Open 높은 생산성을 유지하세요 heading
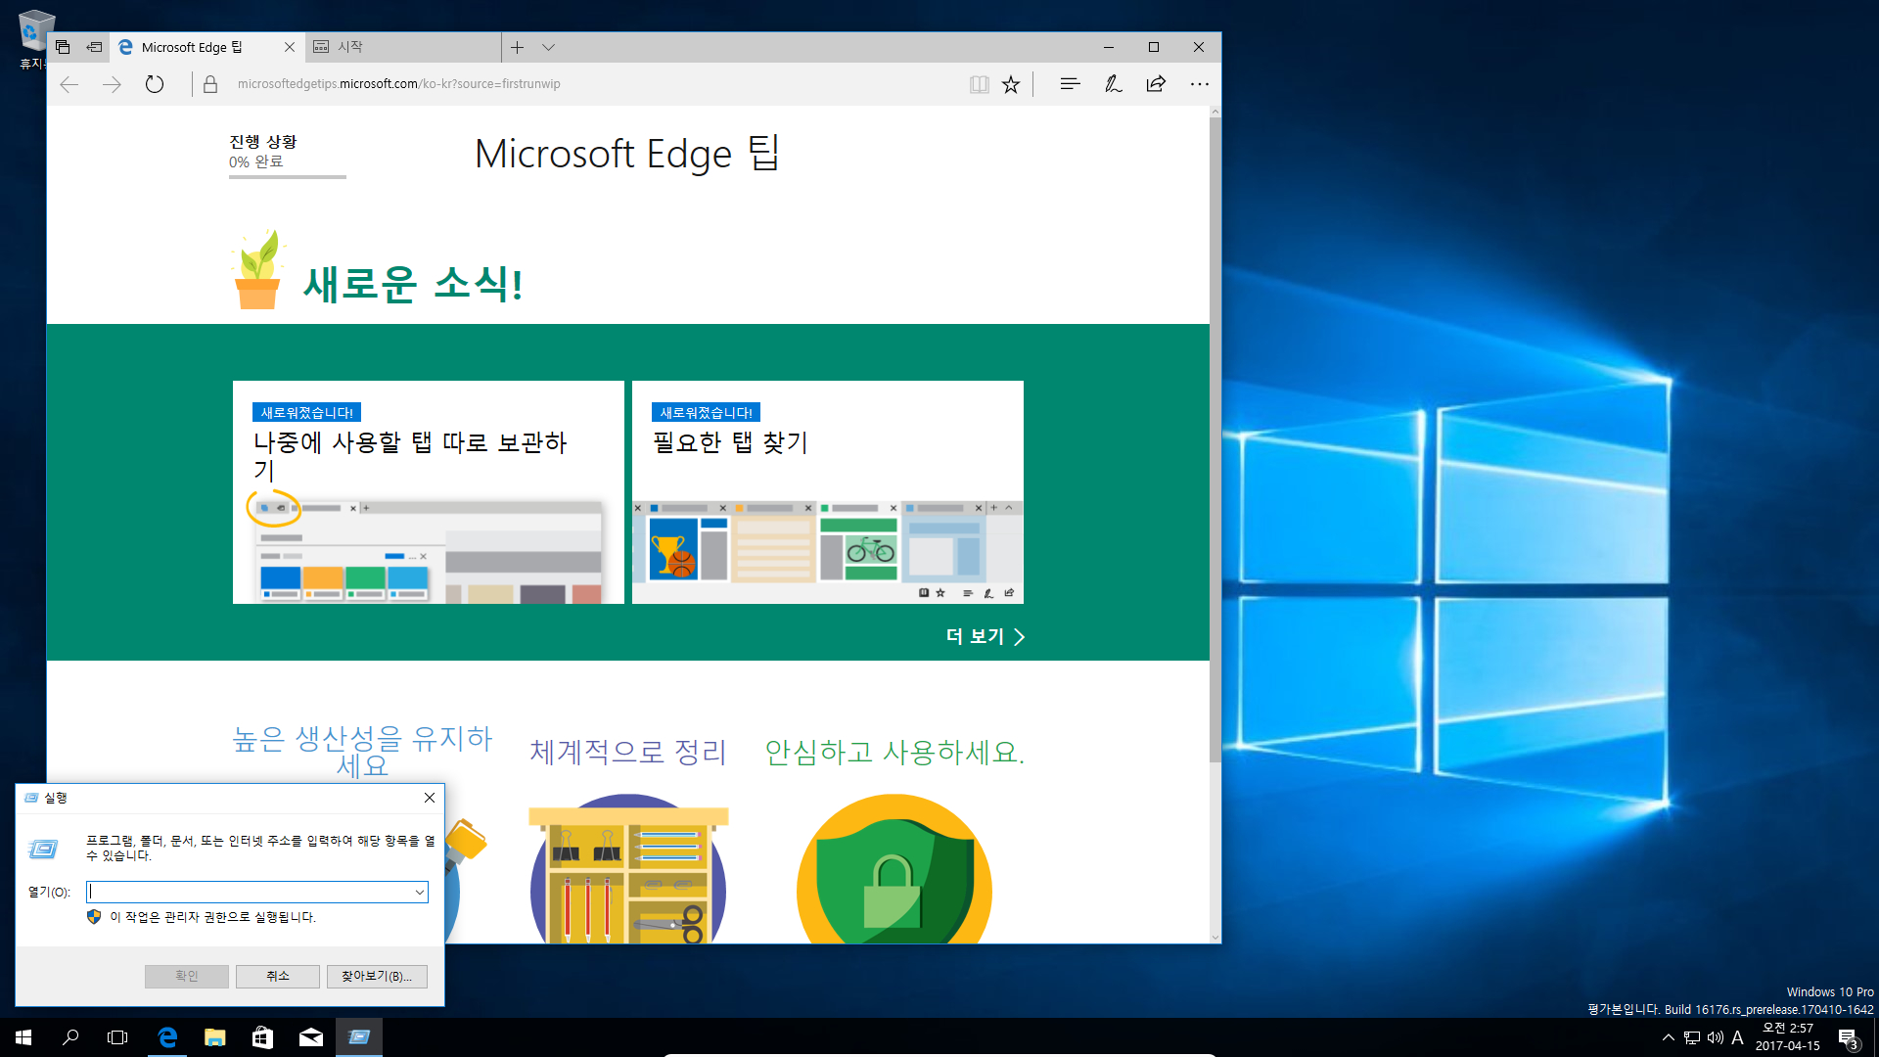The height and width of the screenshot is (1057, 1879). pyautogui.click(x=362, y=752)
